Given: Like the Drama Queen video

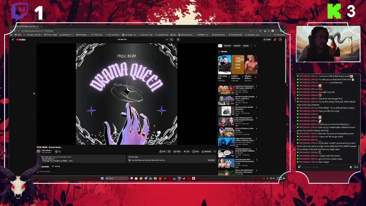Looking at the screenshot, I should click(x=163, y=151).
